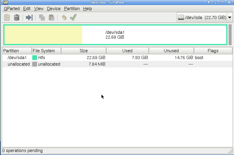Click the Paste partition clipboard icon
234x155 pixels.
(x=51, y=17)
